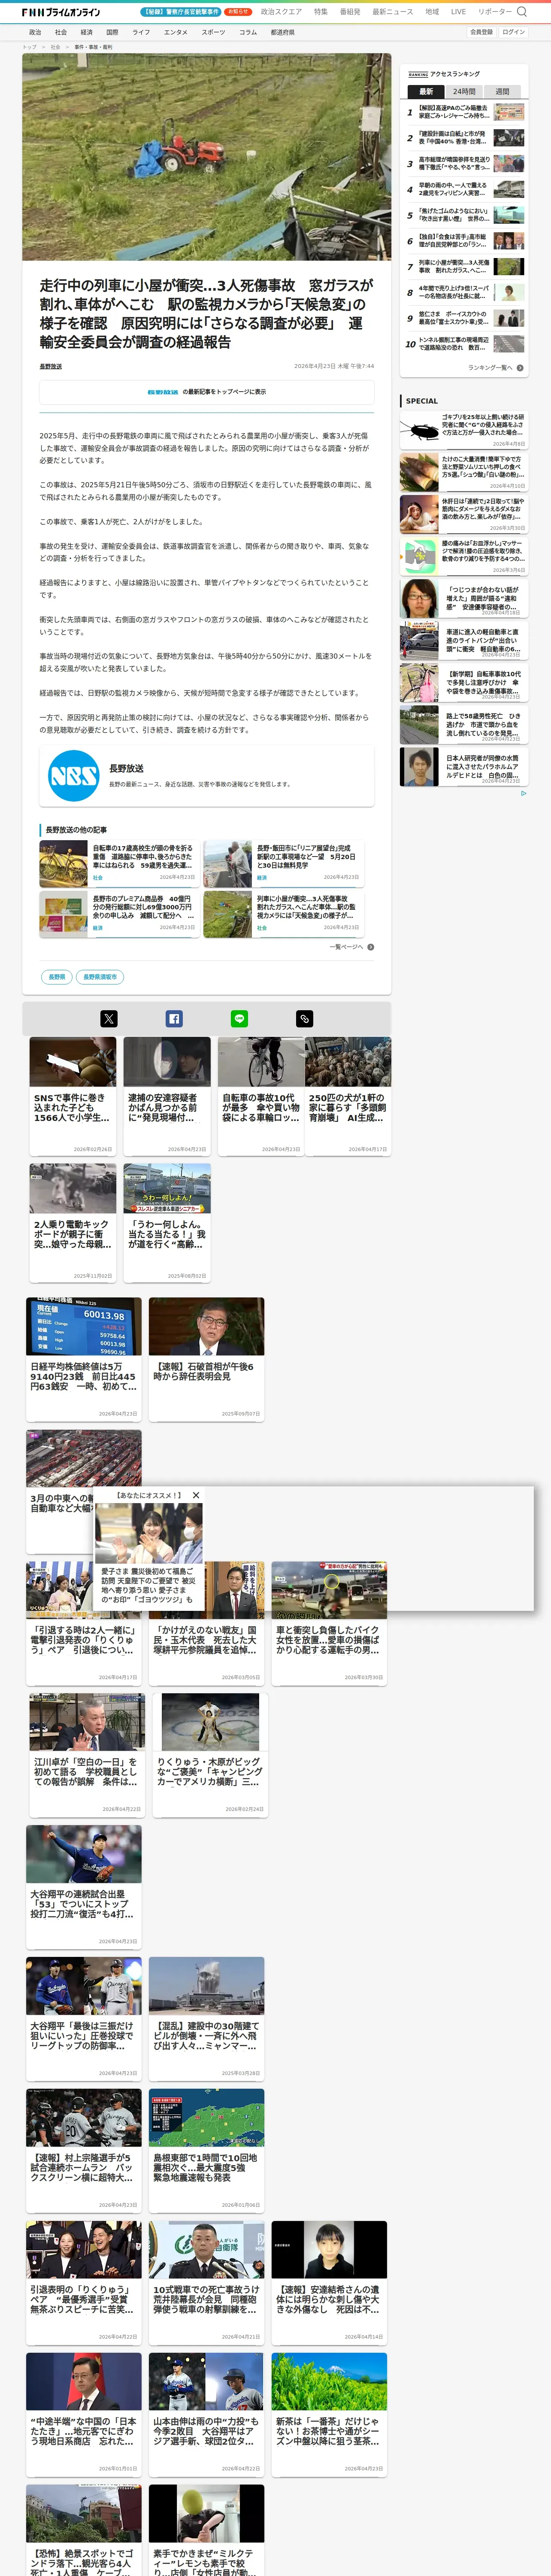Switch ranking to 24時間 tab

pyautogui.click(x=464, y=91)
